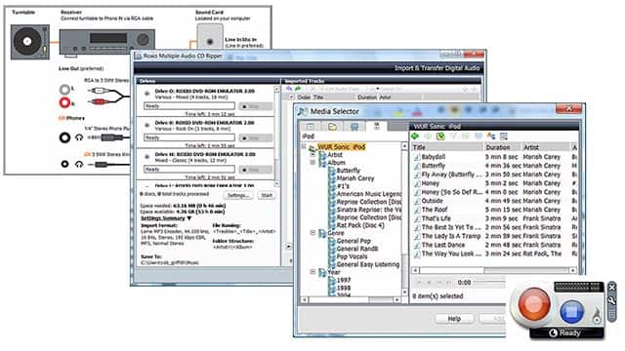The width and height of the screenshot is (625, 351).
Task: Click the Settings... button in CD Ripper window
Action: click(x=238, y=195)
